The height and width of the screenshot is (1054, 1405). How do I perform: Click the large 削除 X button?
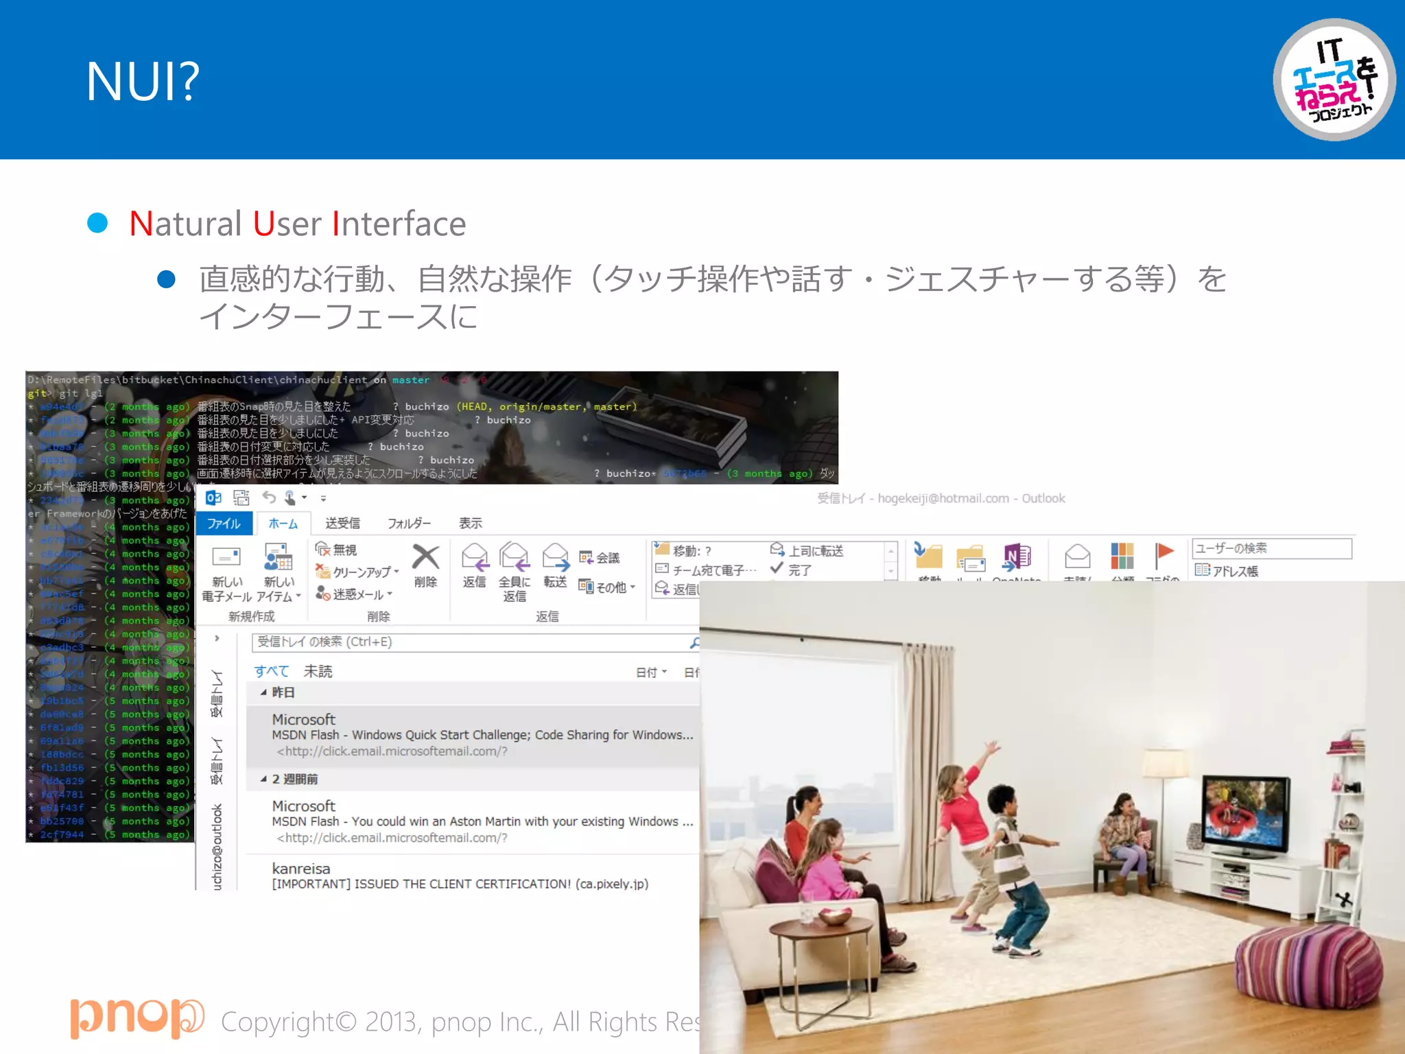pyautogui.click(x=425, y=566)
